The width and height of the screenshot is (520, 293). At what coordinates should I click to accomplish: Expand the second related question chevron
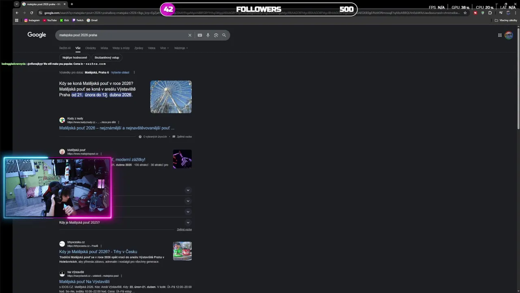(188, 201)
